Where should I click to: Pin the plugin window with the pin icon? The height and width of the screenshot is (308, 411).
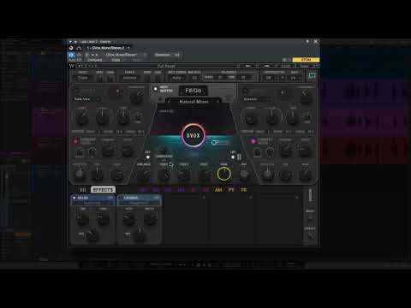307,41
